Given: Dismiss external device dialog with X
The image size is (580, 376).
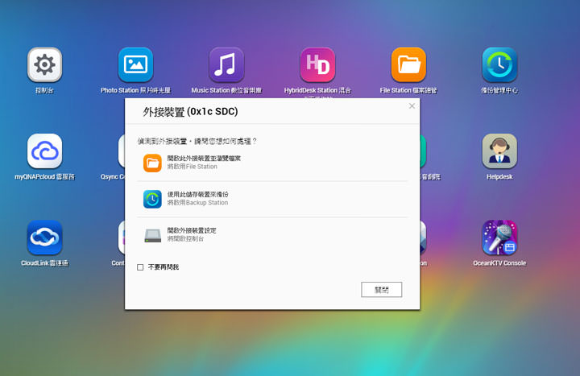Looking at the screenshot, I should [x=412, y=106].
